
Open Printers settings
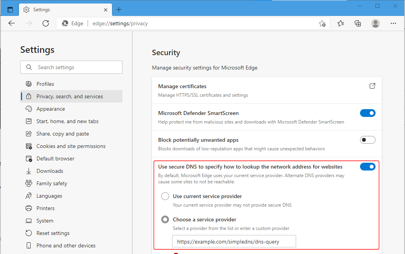[x=71, y=208]
